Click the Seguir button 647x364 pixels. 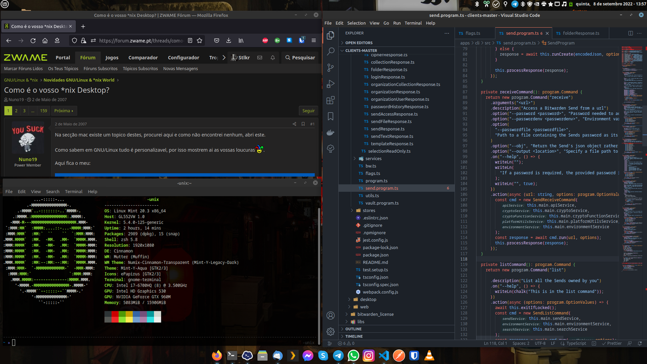pyautogui.click(x=308, y=111)
